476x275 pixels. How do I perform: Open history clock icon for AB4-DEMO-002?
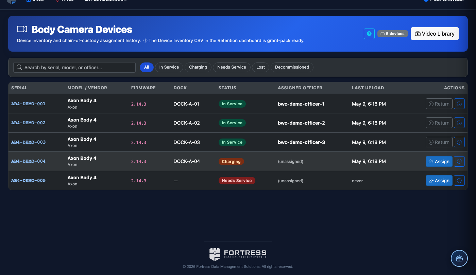pos(459,123)
